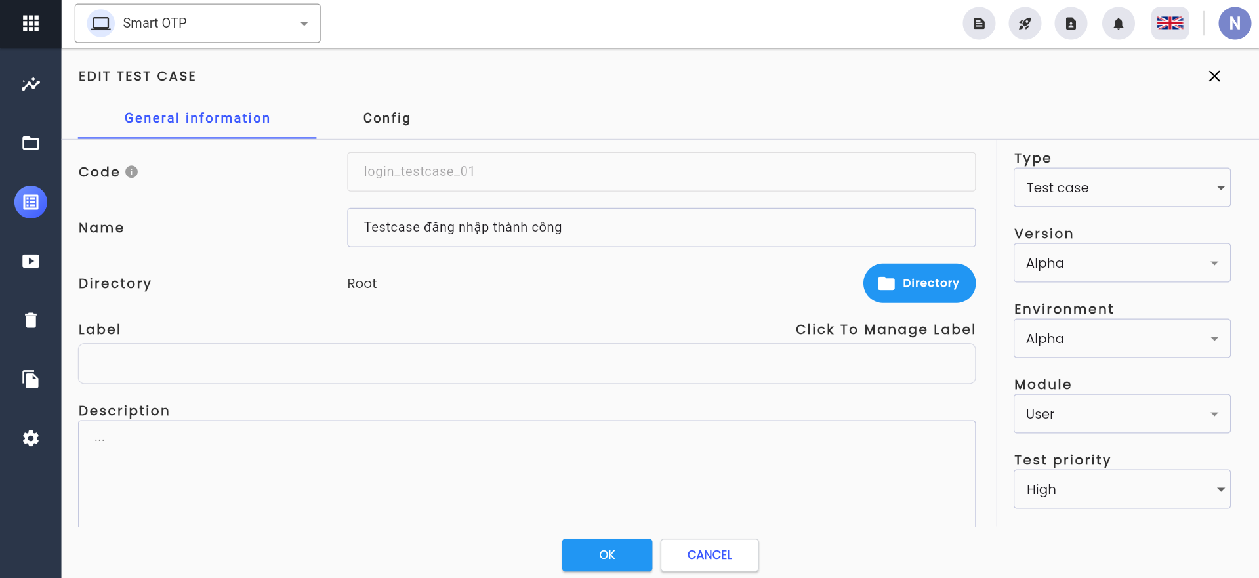This screenshot has width=1259, height=578.
Task: Open the copy documents sidebar icon
Action: (x=30, y=379)
